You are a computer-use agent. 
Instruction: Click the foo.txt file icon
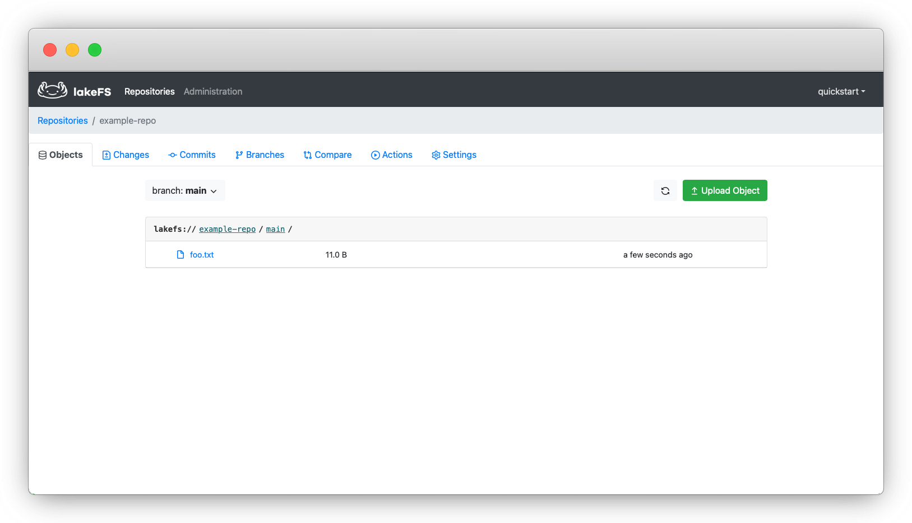[180, 255]
